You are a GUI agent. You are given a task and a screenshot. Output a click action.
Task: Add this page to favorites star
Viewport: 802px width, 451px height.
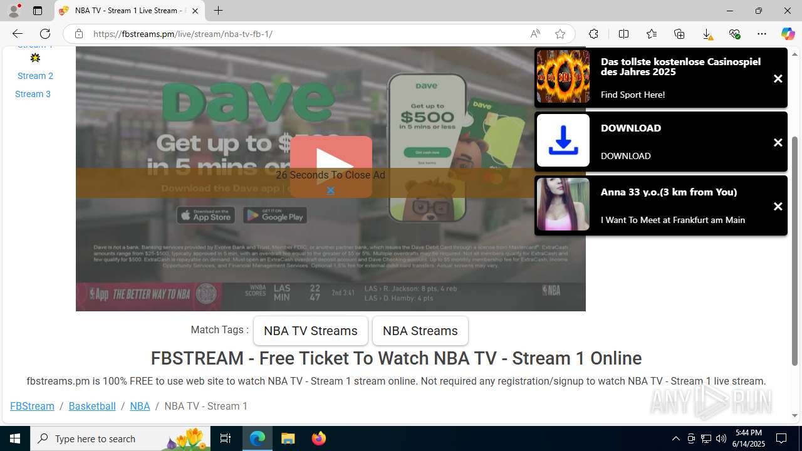click(x=560, y=34)
